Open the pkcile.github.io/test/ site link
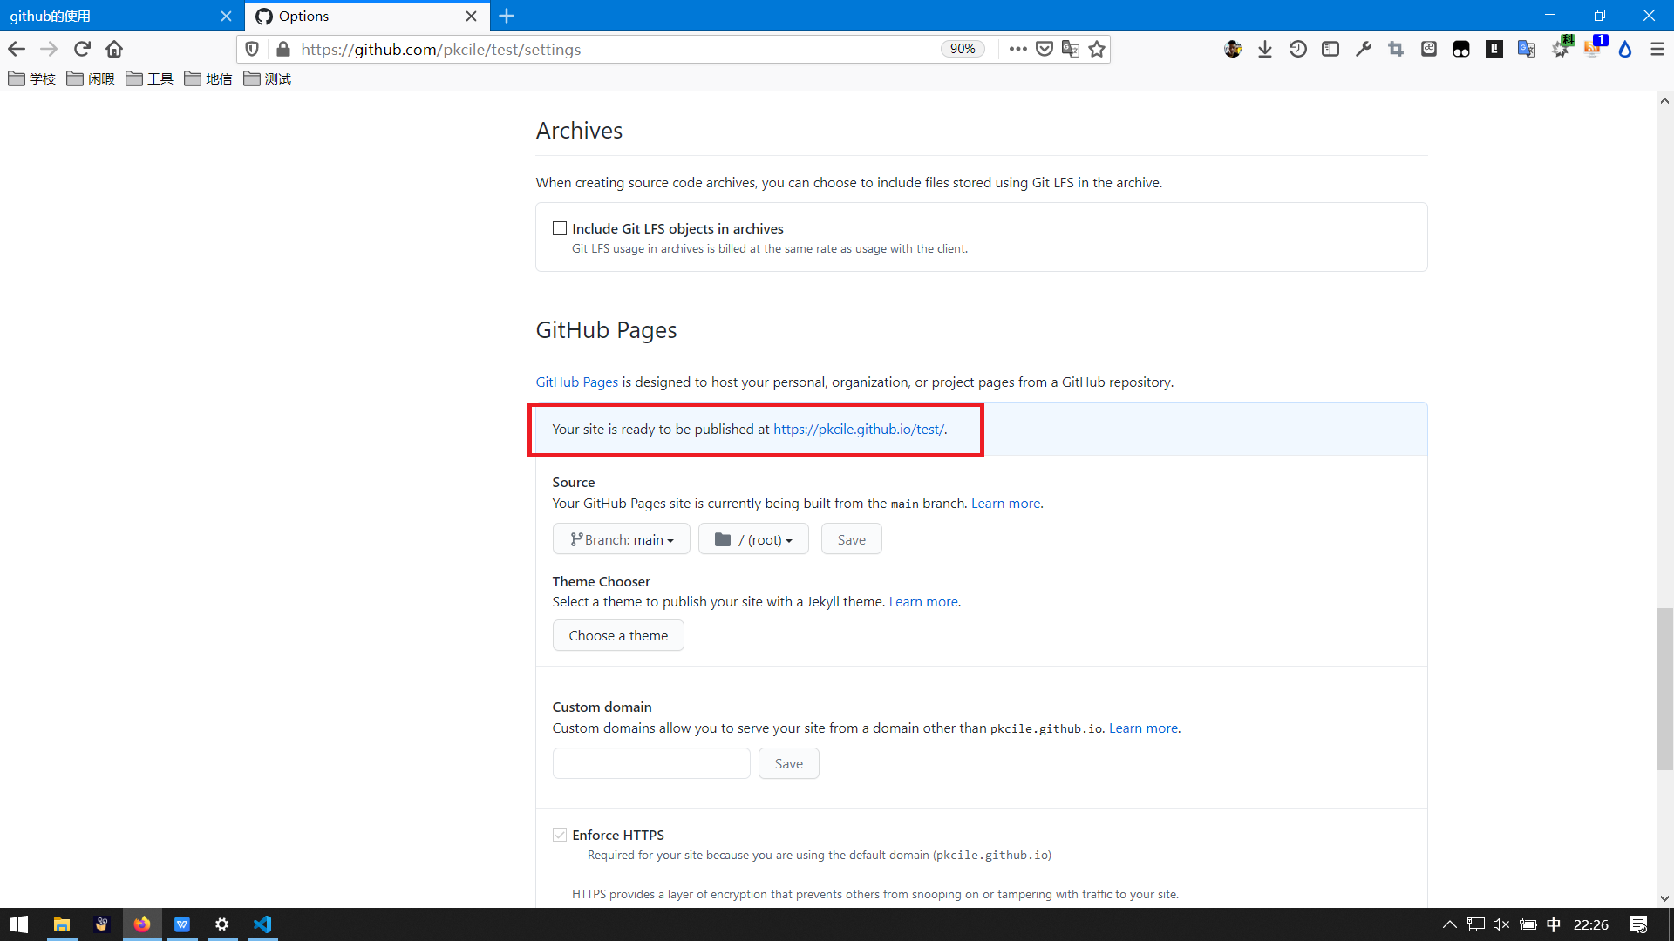Viewport: 1674px width, 941px height. [x=859, y=429]
